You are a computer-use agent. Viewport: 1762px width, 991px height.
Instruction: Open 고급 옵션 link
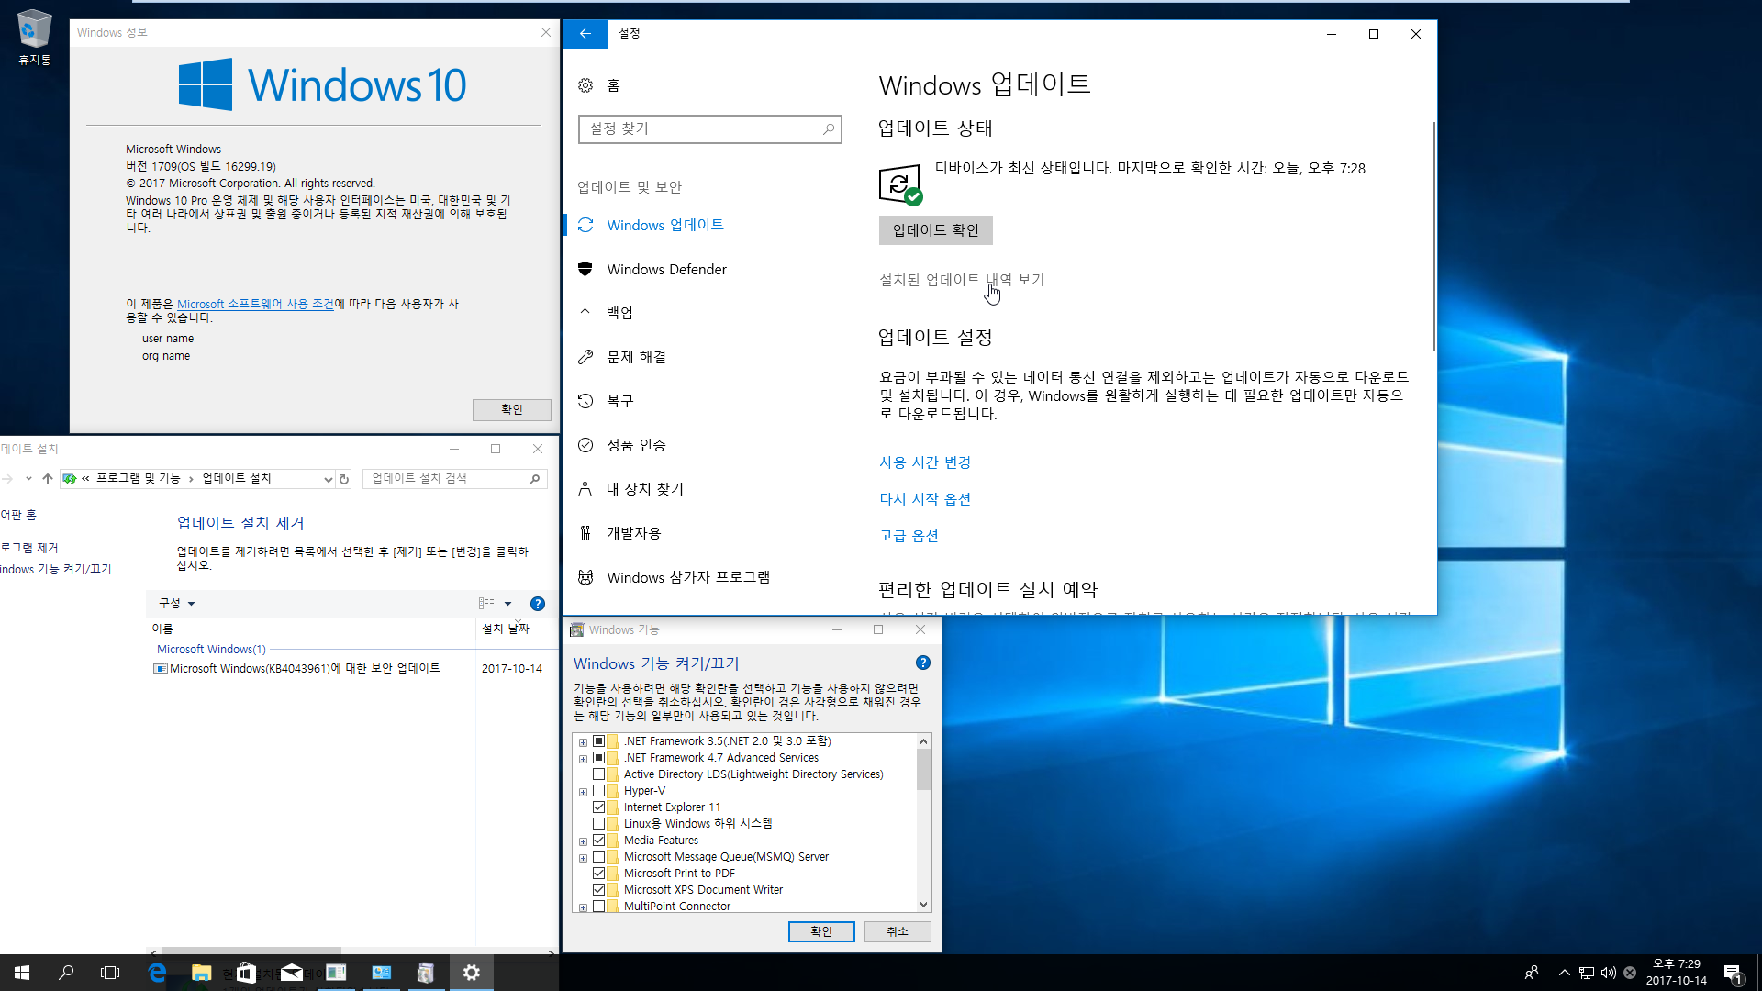909,536
